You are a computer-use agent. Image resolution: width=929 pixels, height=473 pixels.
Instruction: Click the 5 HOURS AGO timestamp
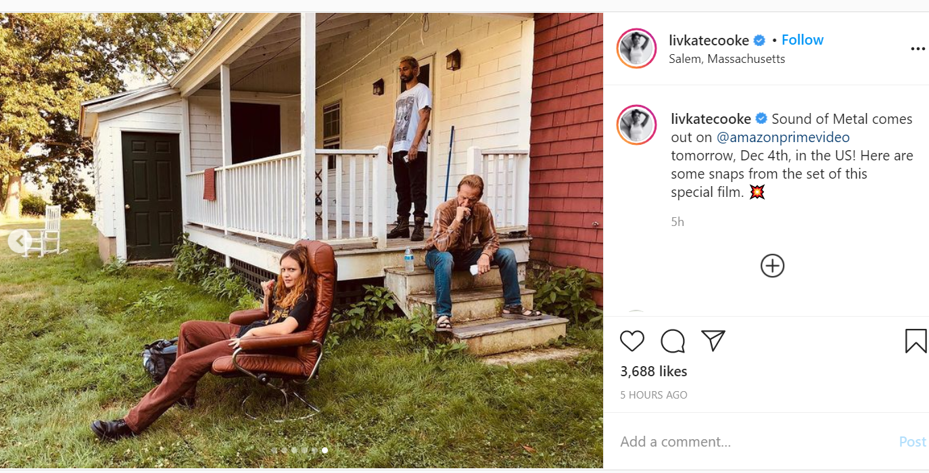pos(654,395)
